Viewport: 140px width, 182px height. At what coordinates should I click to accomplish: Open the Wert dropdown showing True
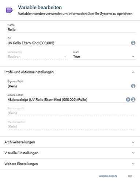click(x=104, y=56)
